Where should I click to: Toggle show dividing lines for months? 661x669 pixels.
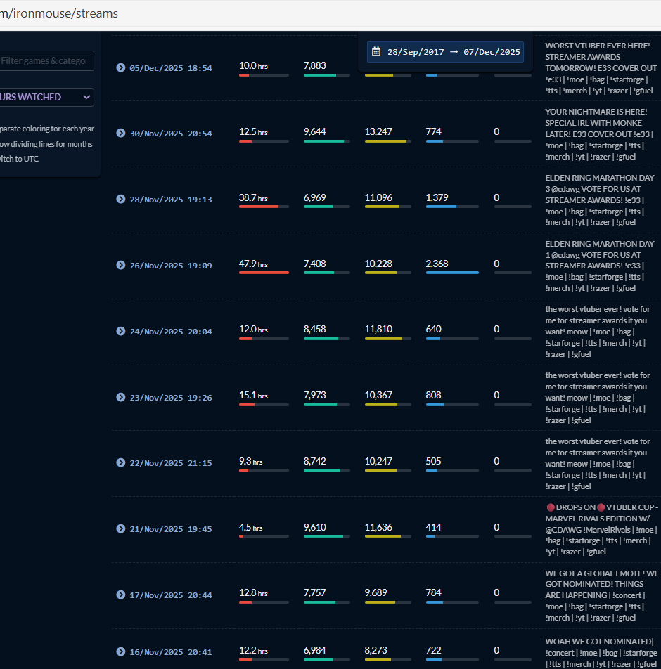tap(46, 144)
